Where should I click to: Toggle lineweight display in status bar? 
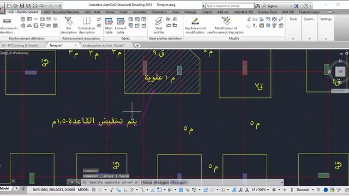tap(170, 190)
